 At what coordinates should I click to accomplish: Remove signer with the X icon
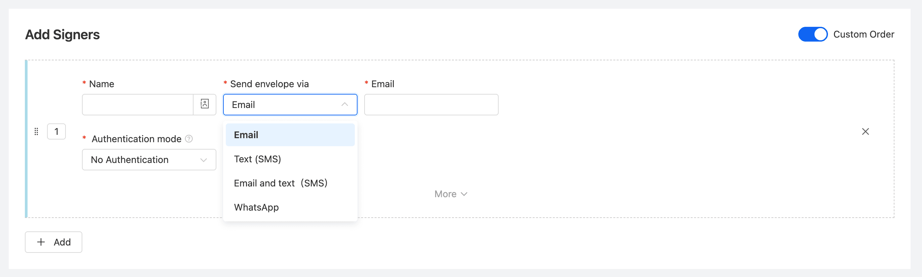pyautogui.click(x=865, y=131)
